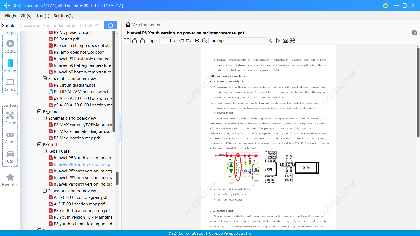The height and width of the screenshot is (236, 420).
Task: Click the PDF viewer vertical scrollbar
Action: tap(418, 92)
